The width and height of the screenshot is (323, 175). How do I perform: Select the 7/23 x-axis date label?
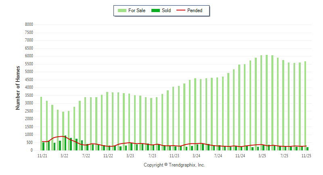pyautogui.click(x=152, y=155)
